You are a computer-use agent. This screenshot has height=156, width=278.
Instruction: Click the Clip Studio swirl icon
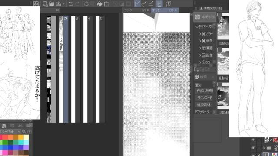point(36,4)
